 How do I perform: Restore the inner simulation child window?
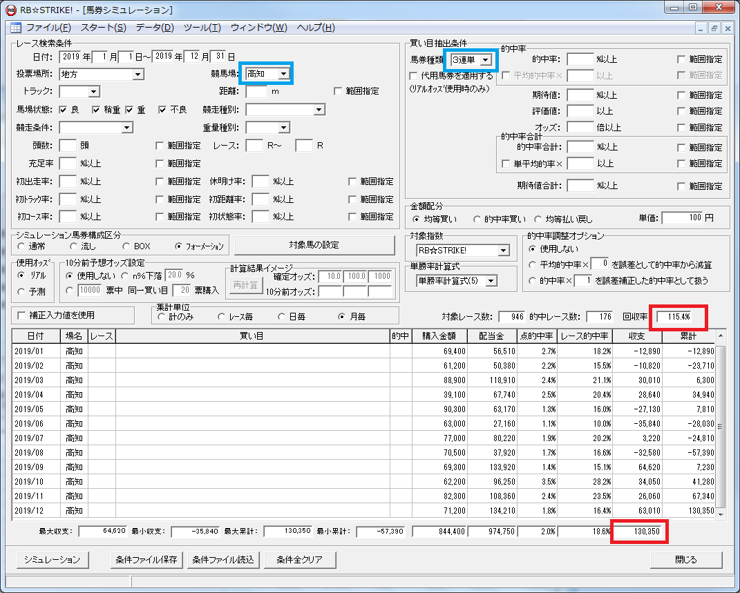(x=714, y=28)
